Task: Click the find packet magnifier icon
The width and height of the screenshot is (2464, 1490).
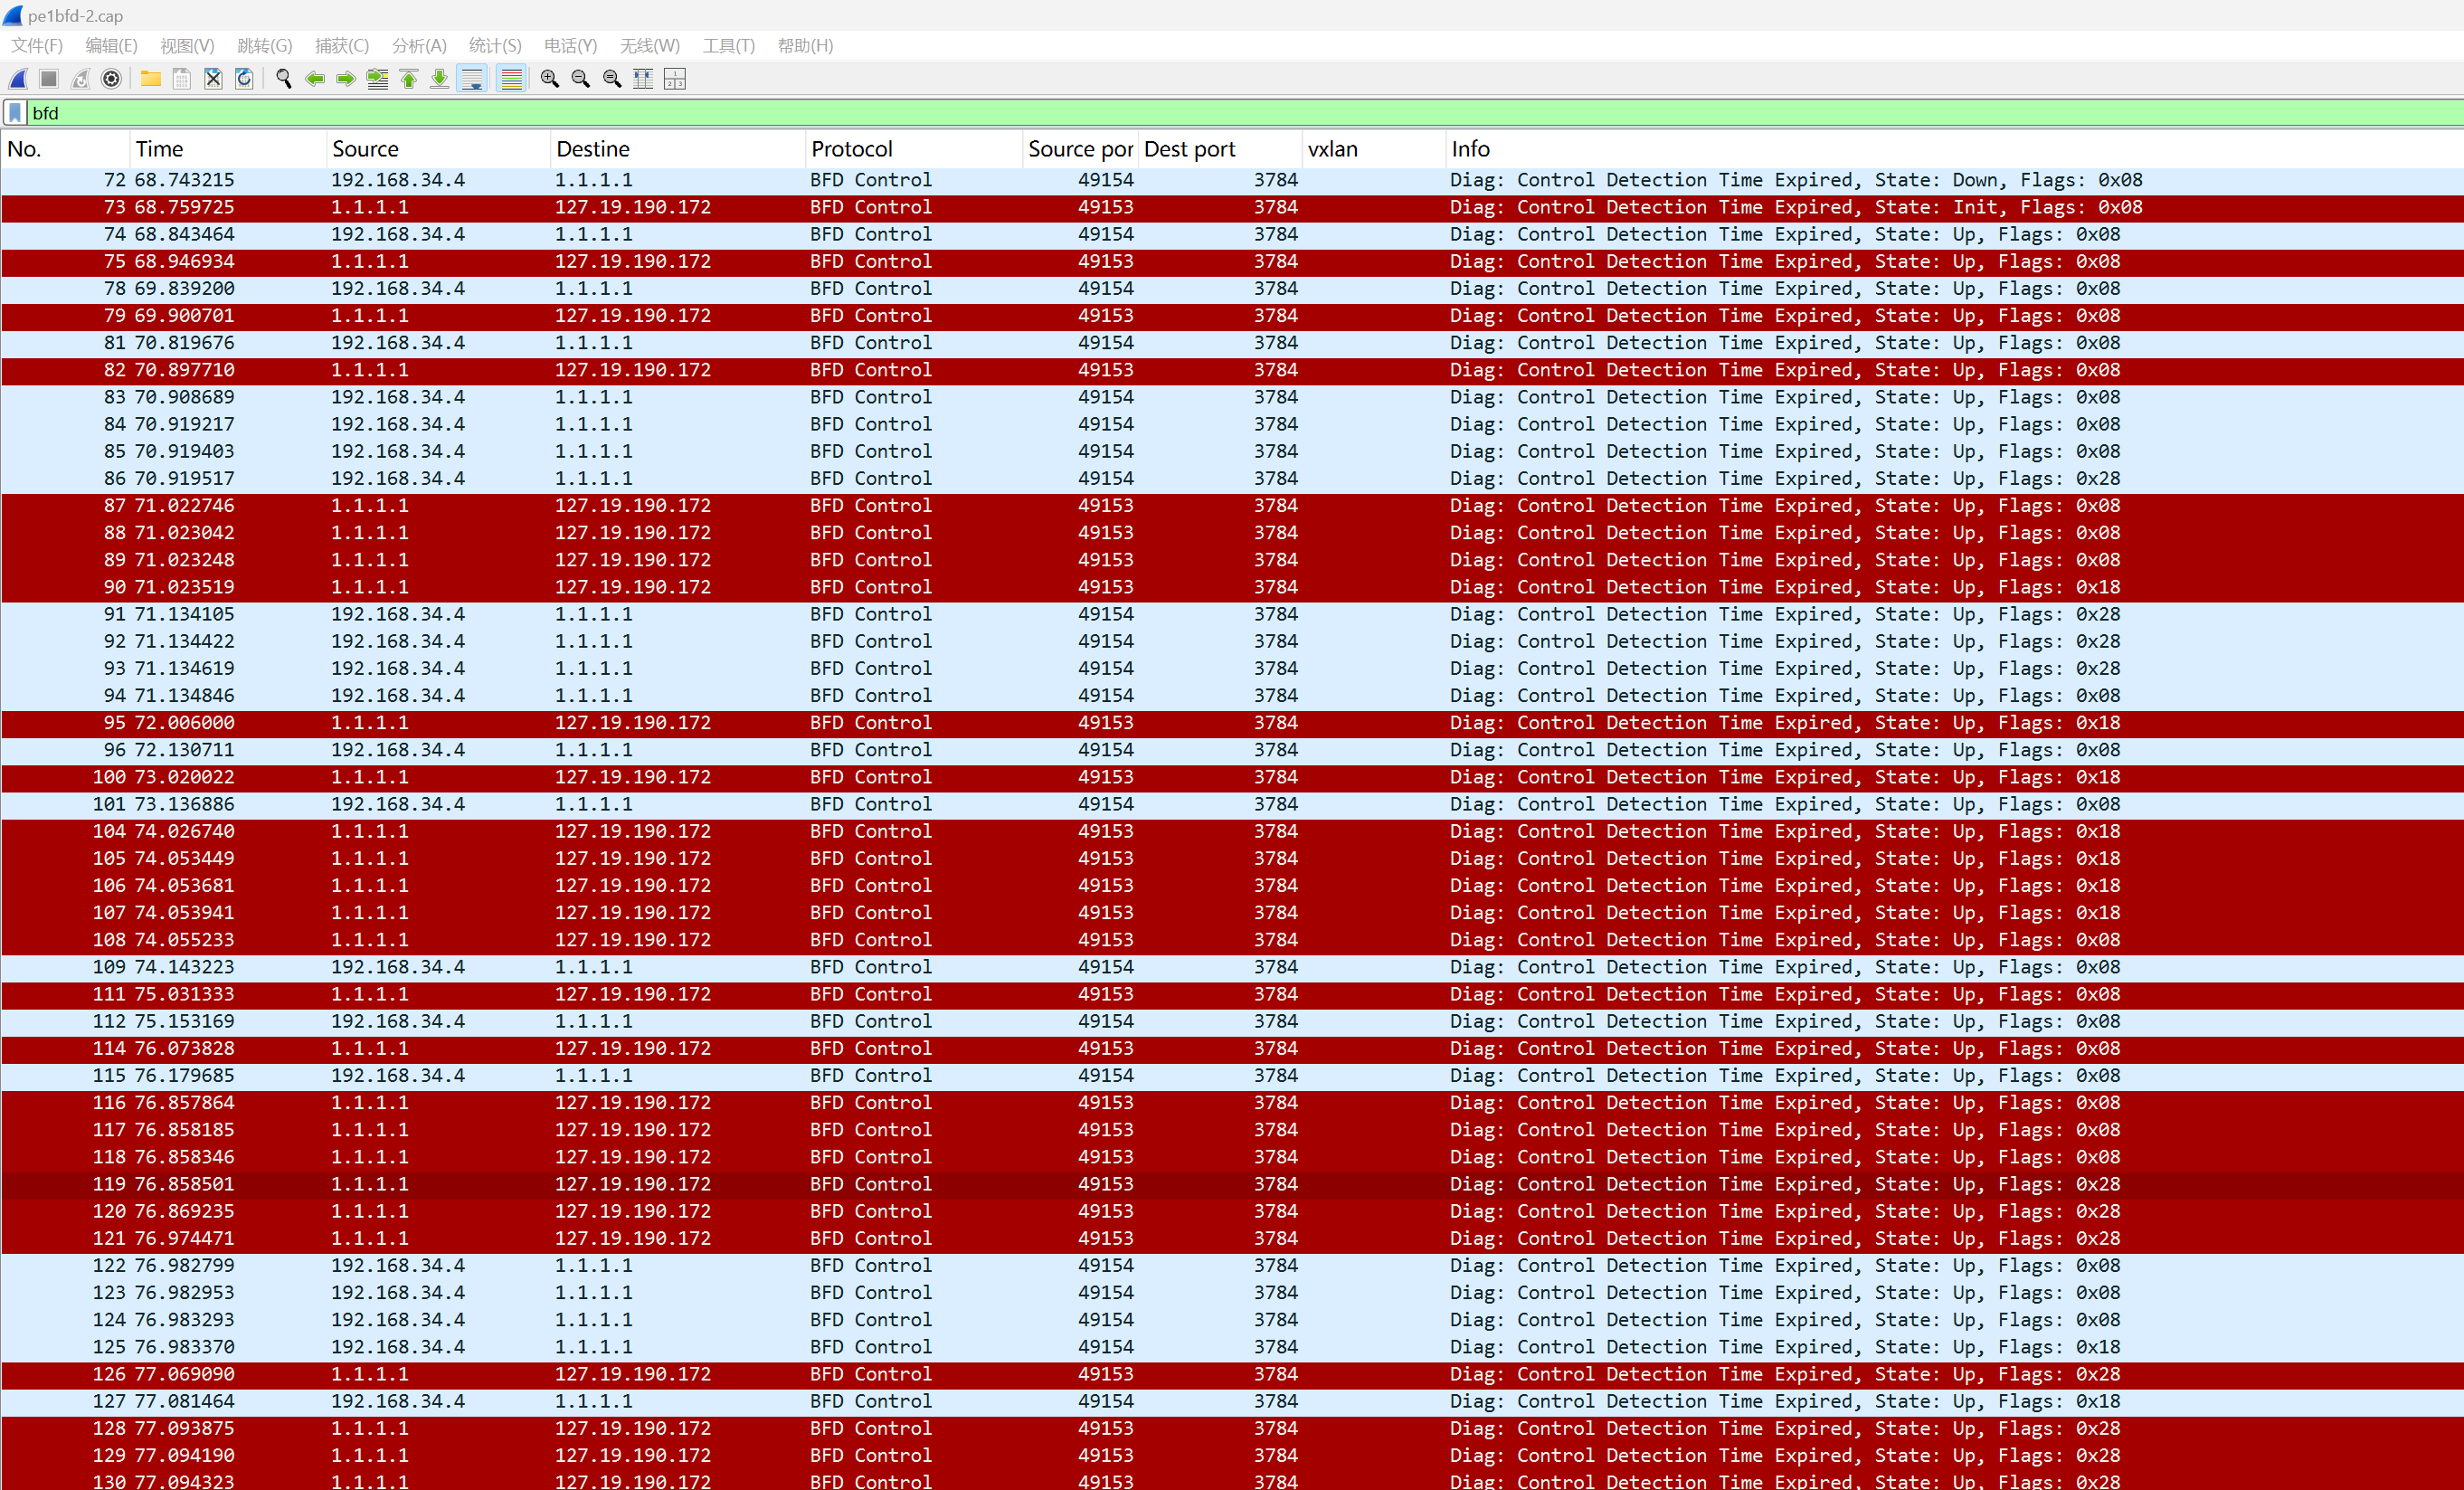Action: [x=284, y=79]
